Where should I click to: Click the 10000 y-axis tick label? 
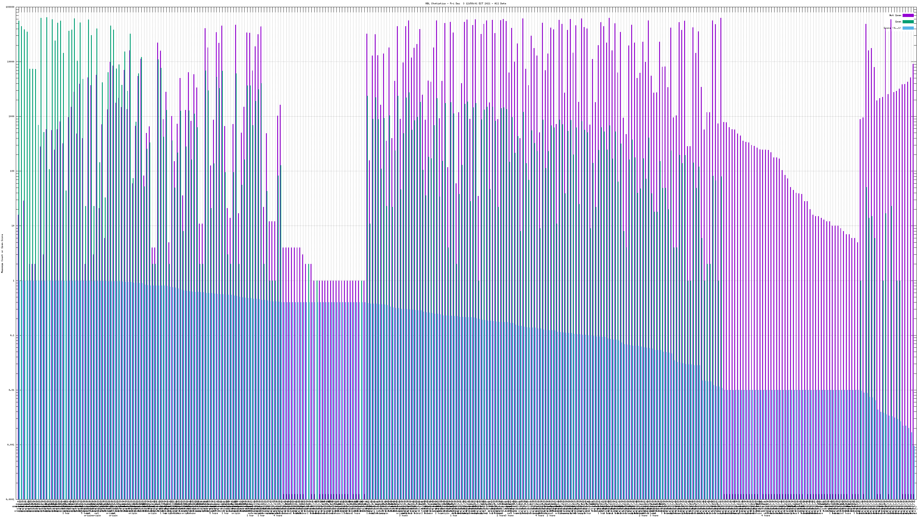(11, 62)
